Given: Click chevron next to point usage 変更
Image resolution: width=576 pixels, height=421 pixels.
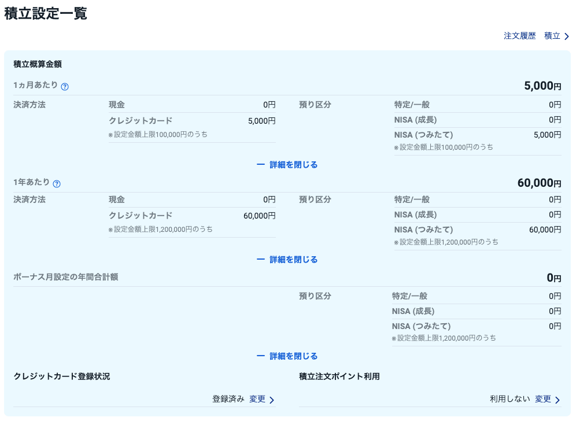Looking at the screenshot, I should point(557,400).
